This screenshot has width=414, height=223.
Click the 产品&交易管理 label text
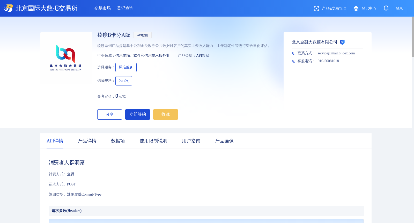coord(334,9)
